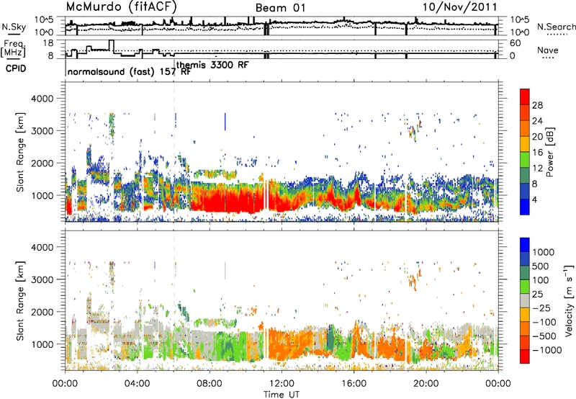
Task: Click the blue top of velocity colorbar
Action: tap(525, 245)
